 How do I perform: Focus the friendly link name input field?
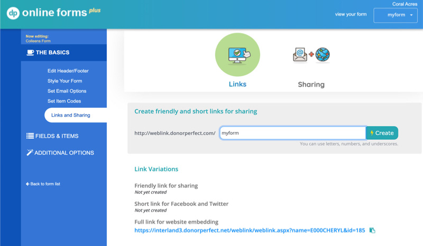(293, 133)
